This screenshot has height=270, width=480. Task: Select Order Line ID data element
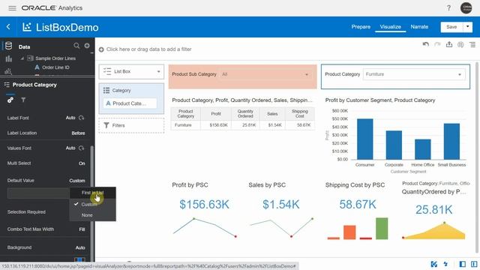[55, 67]
